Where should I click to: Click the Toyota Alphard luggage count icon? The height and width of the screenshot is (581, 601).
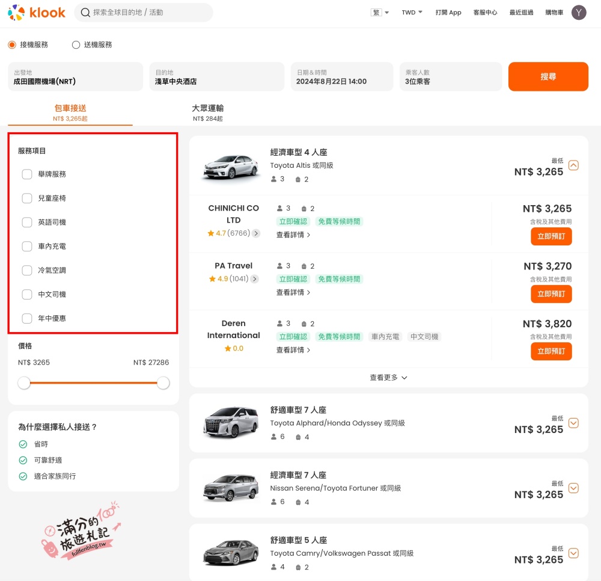click(298, 437)
